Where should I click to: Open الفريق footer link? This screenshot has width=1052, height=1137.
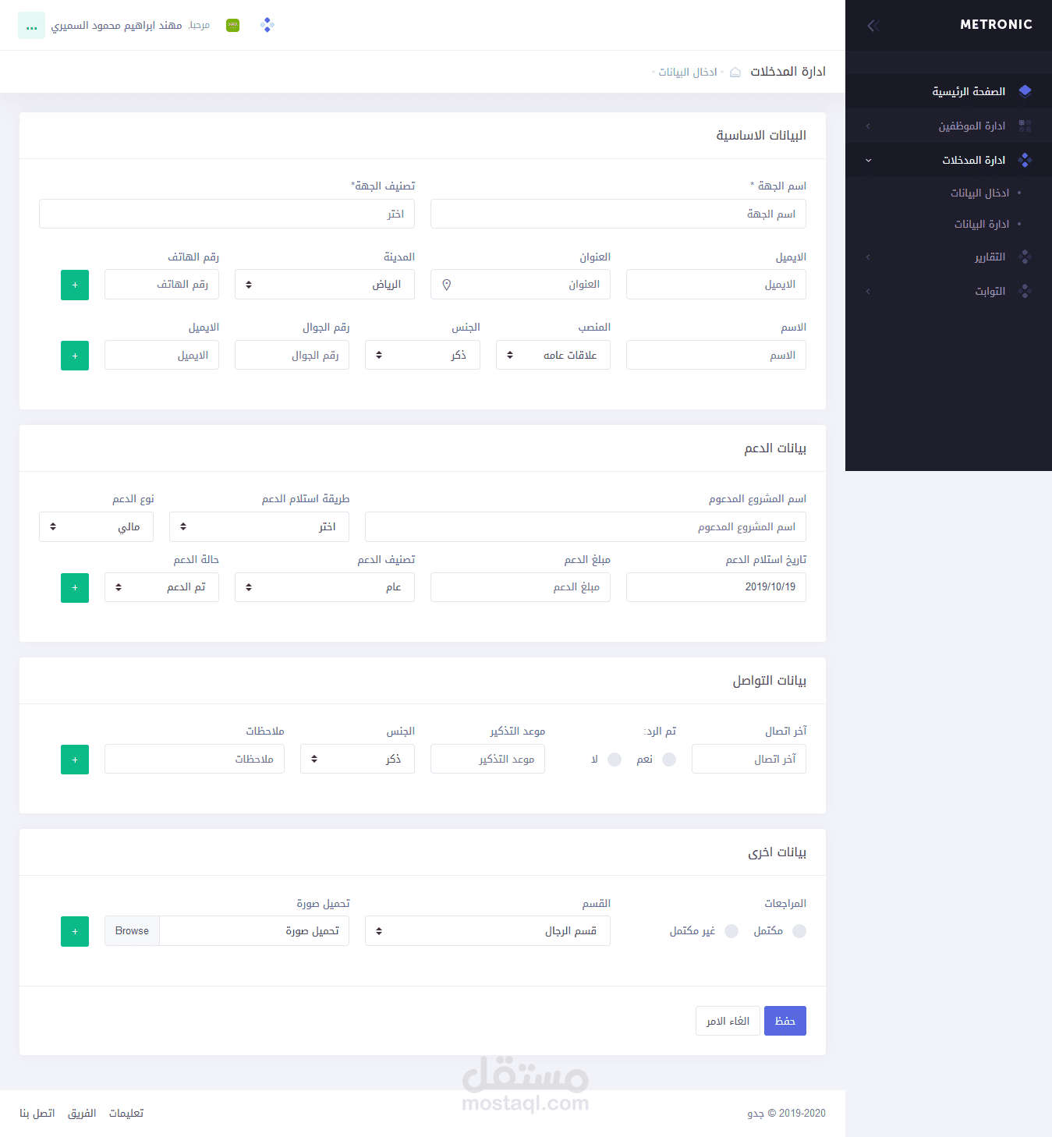82,1113
